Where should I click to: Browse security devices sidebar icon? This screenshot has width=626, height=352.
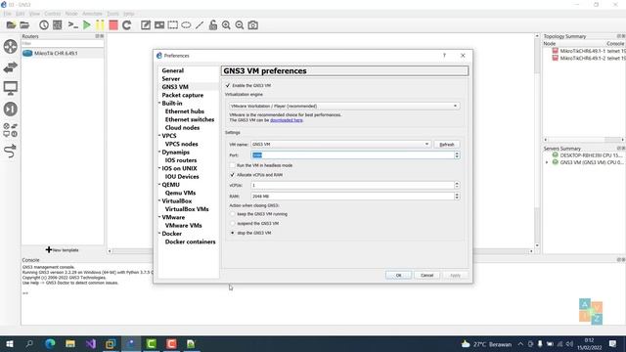point(11,109)
